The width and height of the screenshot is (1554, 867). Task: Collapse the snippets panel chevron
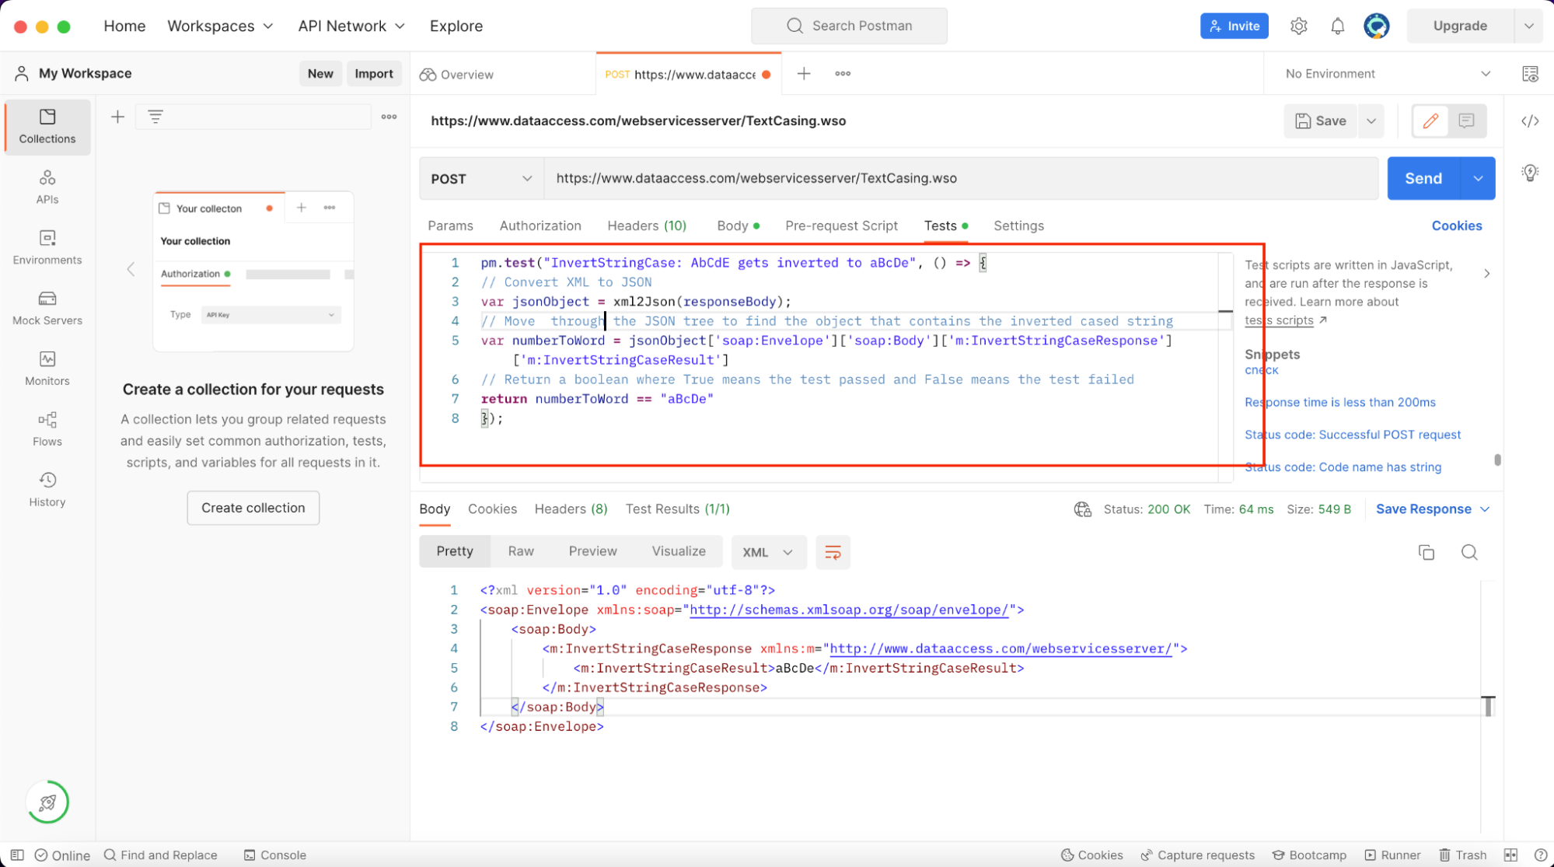(x=1486, y=273)
